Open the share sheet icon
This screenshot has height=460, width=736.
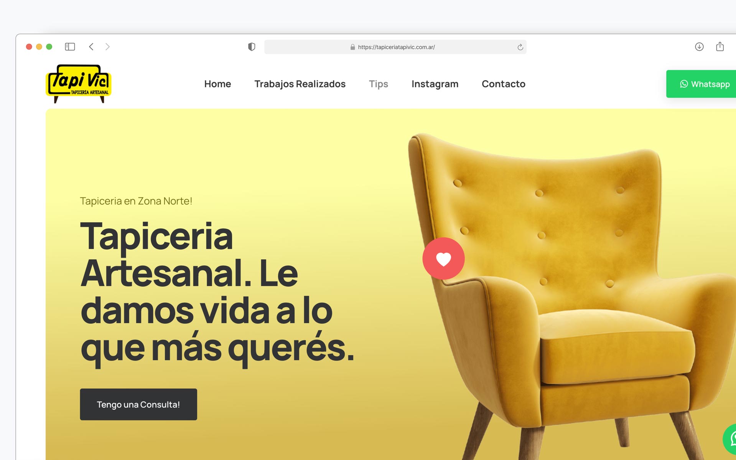[x=720, y=46]
